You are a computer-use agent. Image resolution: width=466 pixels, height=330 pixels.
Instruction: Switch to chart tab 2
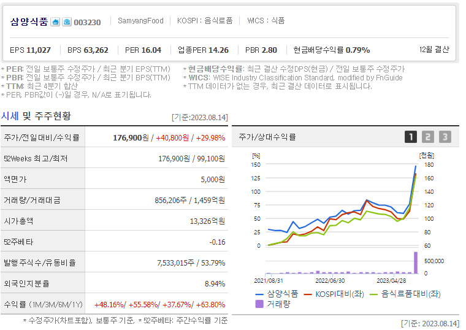428,137
